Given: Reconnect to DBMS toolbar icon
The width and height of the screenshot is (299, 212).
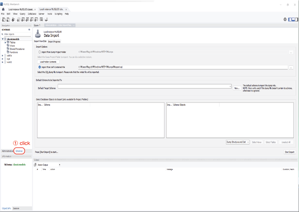Looking at the screenshot, I should click(47, 19).
